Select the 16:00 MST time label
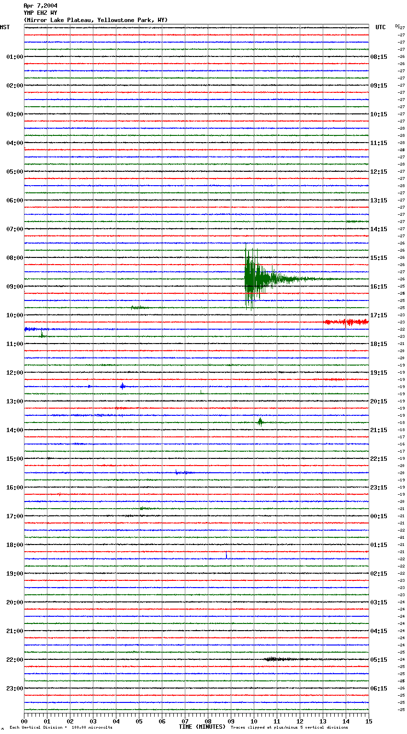The width and height of the screenshot is (407, 734). (x=15, y=488)
